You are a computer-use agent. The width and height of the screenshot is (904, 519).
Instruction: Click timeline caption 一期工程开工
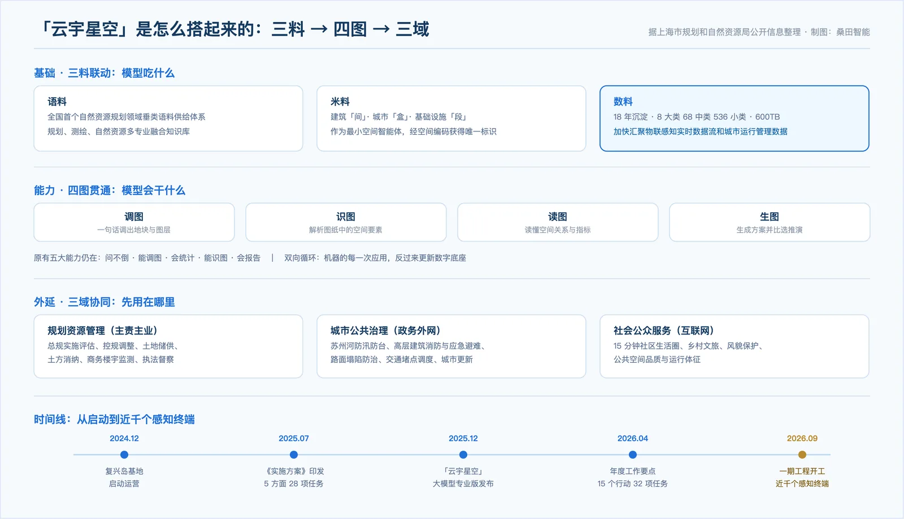(802, 471)
